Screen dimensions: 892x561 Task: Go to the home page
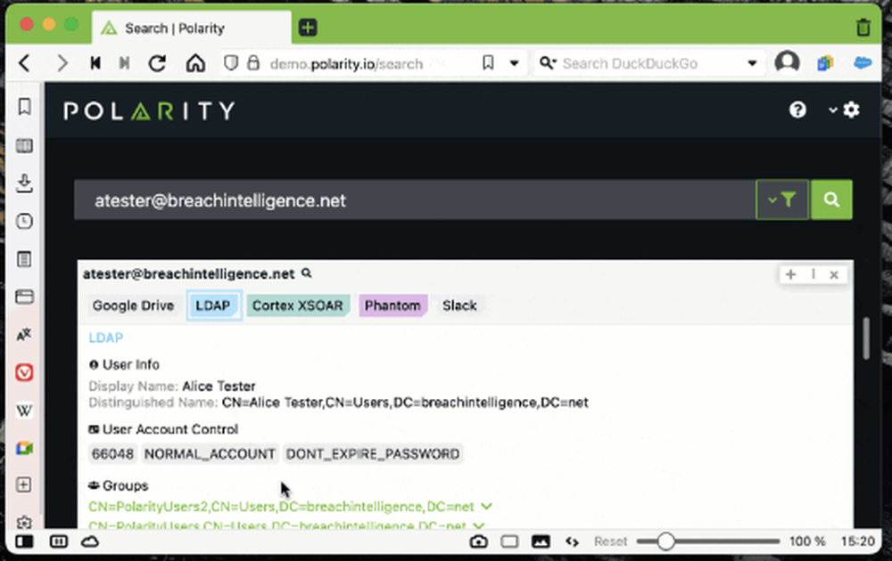tap(195, 63)
